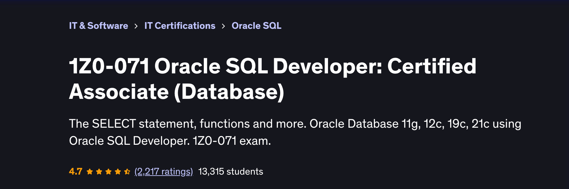Screen dimensions: 569x189
Task: Click "Oracle SQL Developer:" in the heading
Action: tap(268, 66)
